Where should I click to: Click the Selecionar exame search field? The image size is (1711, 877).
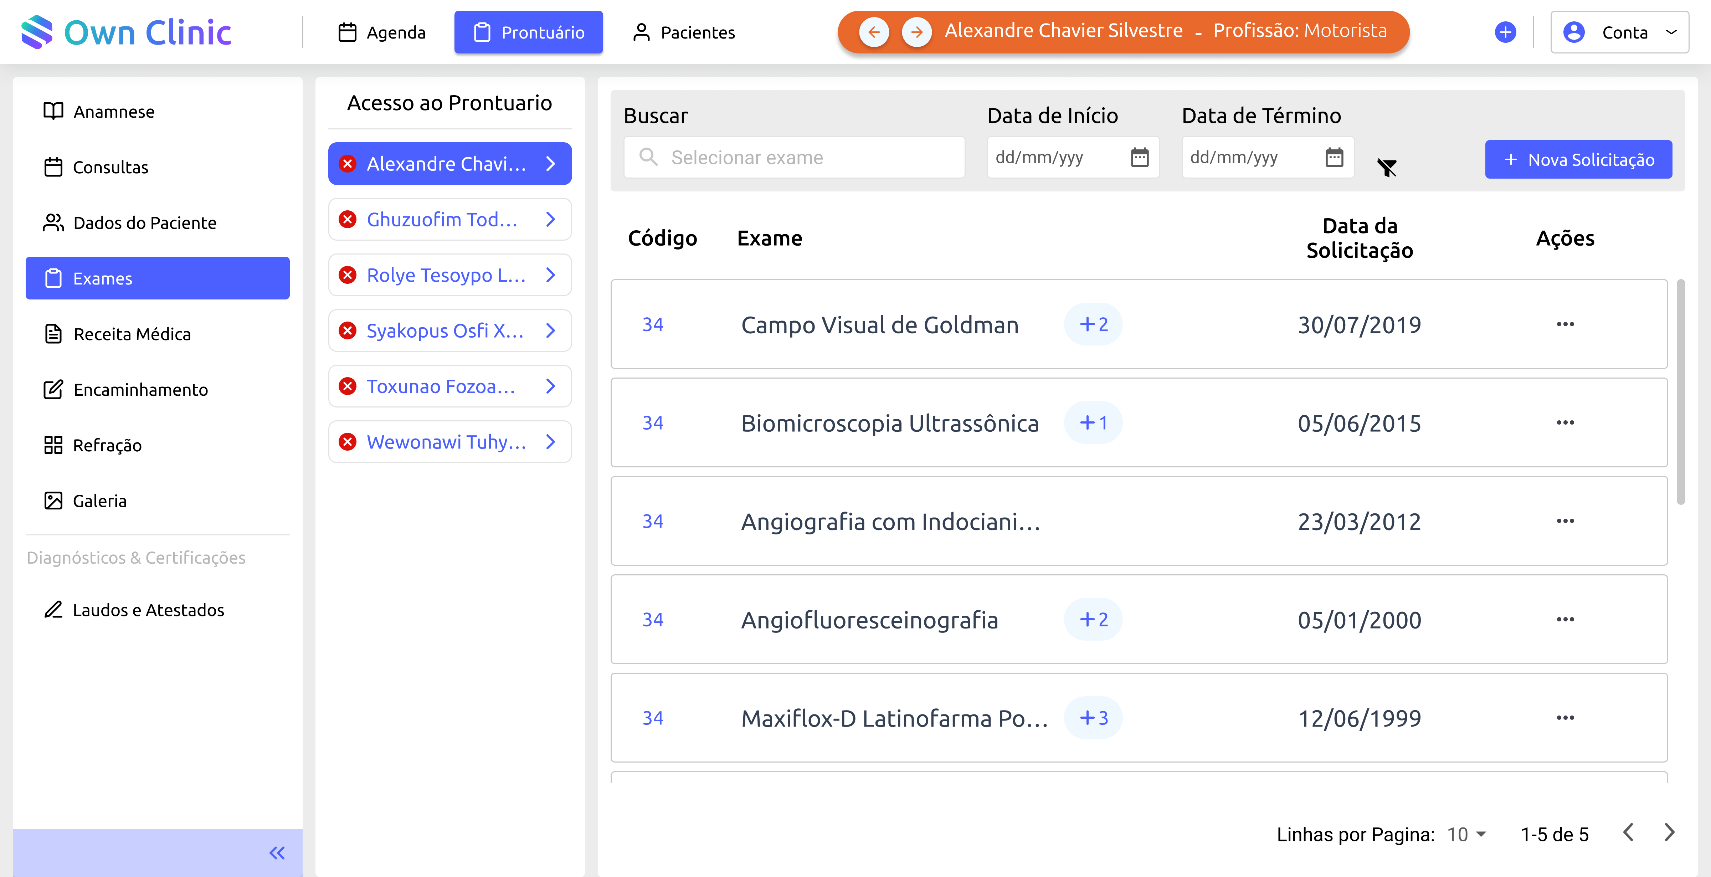[794, 158]
